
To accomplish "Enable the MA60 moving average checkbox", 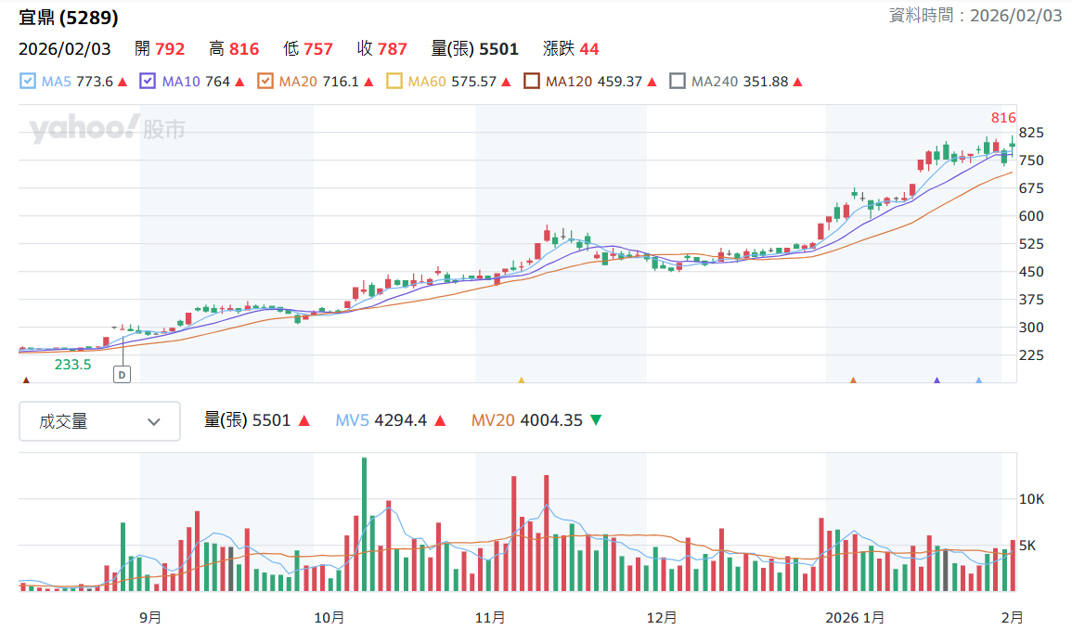I will coord(394,82).
